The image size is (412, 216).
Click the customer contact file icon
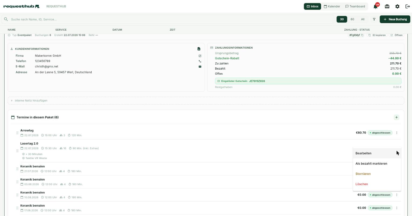tap(199, 49)
